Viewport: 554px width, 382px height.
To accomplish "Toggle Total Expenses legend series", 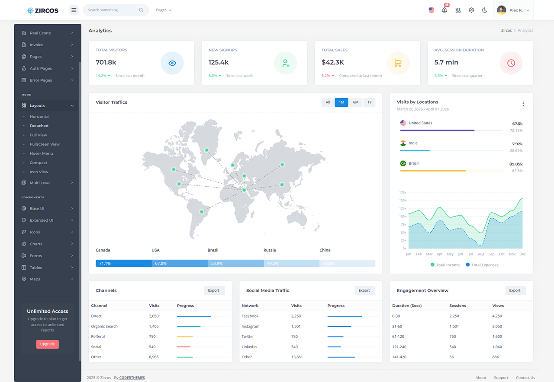I will 482,265.
